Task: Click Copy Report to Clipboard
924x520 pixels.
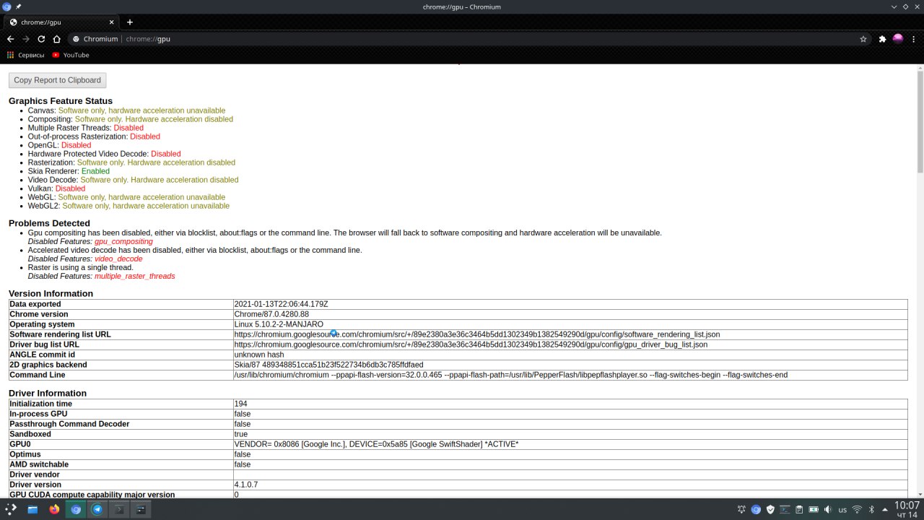Action: tap(58, 80)
